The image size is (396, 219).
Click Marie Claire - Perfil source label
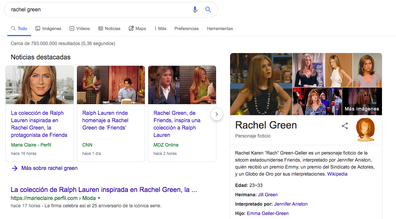coord(31,145)
